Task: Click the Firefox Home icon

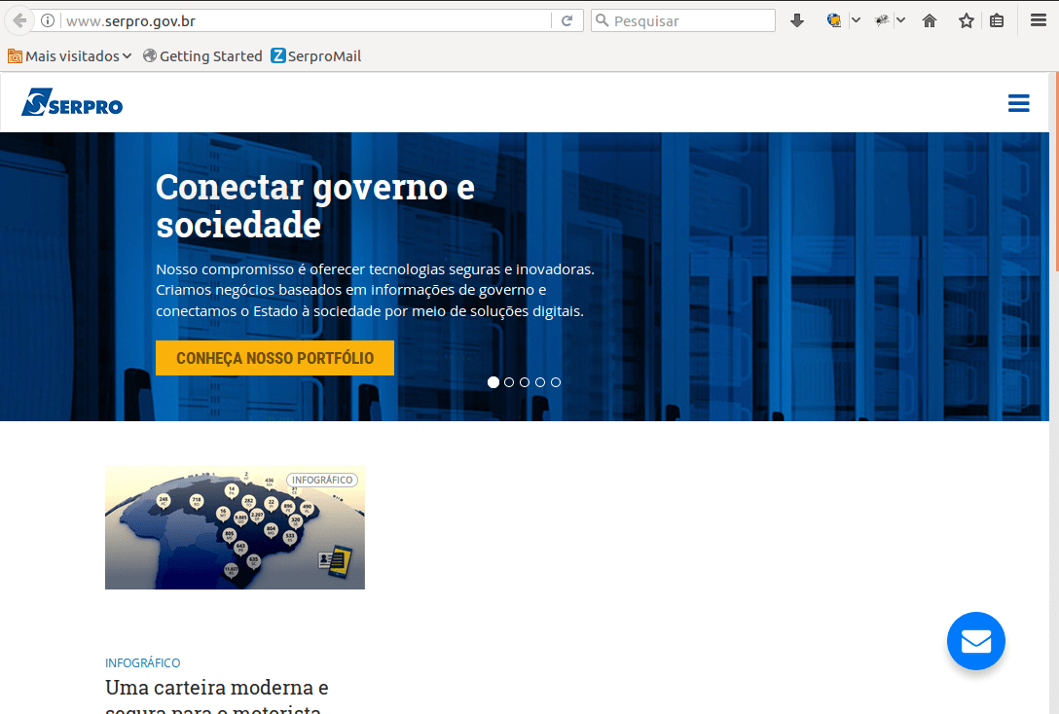Action: pyautogui.click(x=929, y=19)
